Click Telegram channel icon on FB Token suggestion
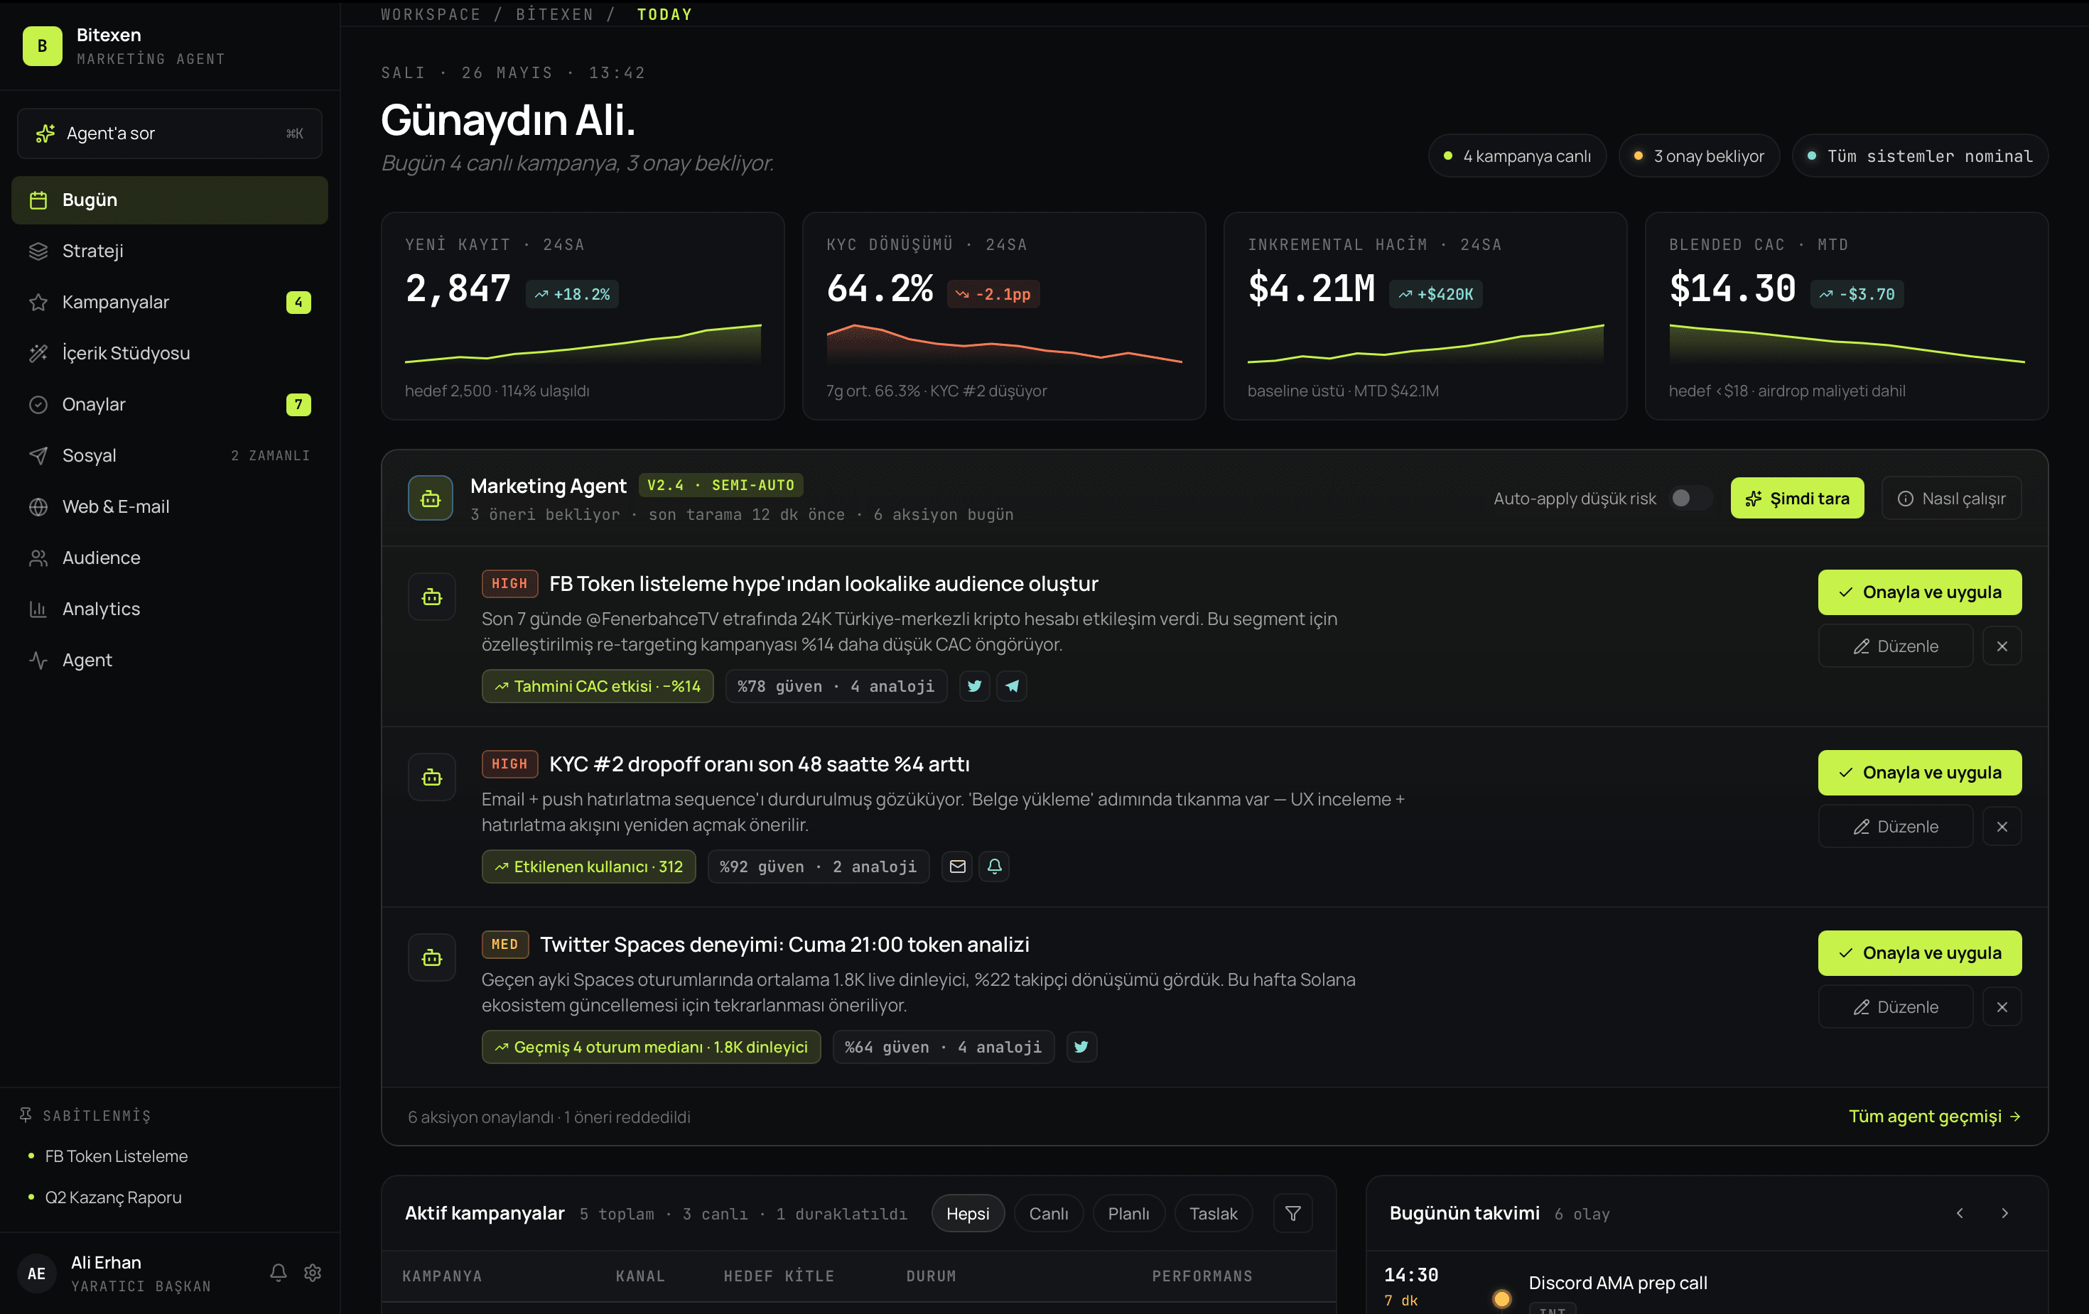2089x1314 pixels. click(1012, 686)
